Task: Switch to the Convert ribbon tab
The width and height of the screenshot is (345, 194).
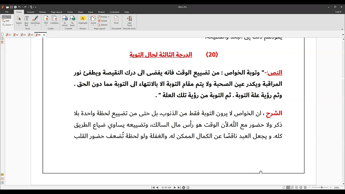Action: tap(30, 12)
